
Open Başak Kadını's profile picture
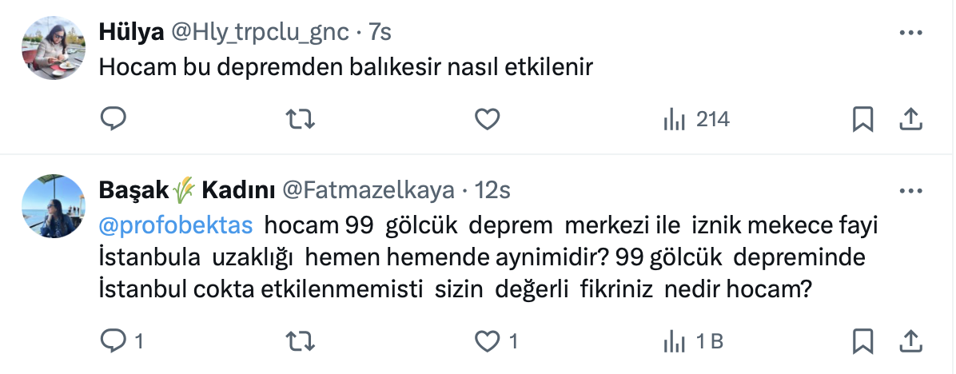[x=52, y=205]
